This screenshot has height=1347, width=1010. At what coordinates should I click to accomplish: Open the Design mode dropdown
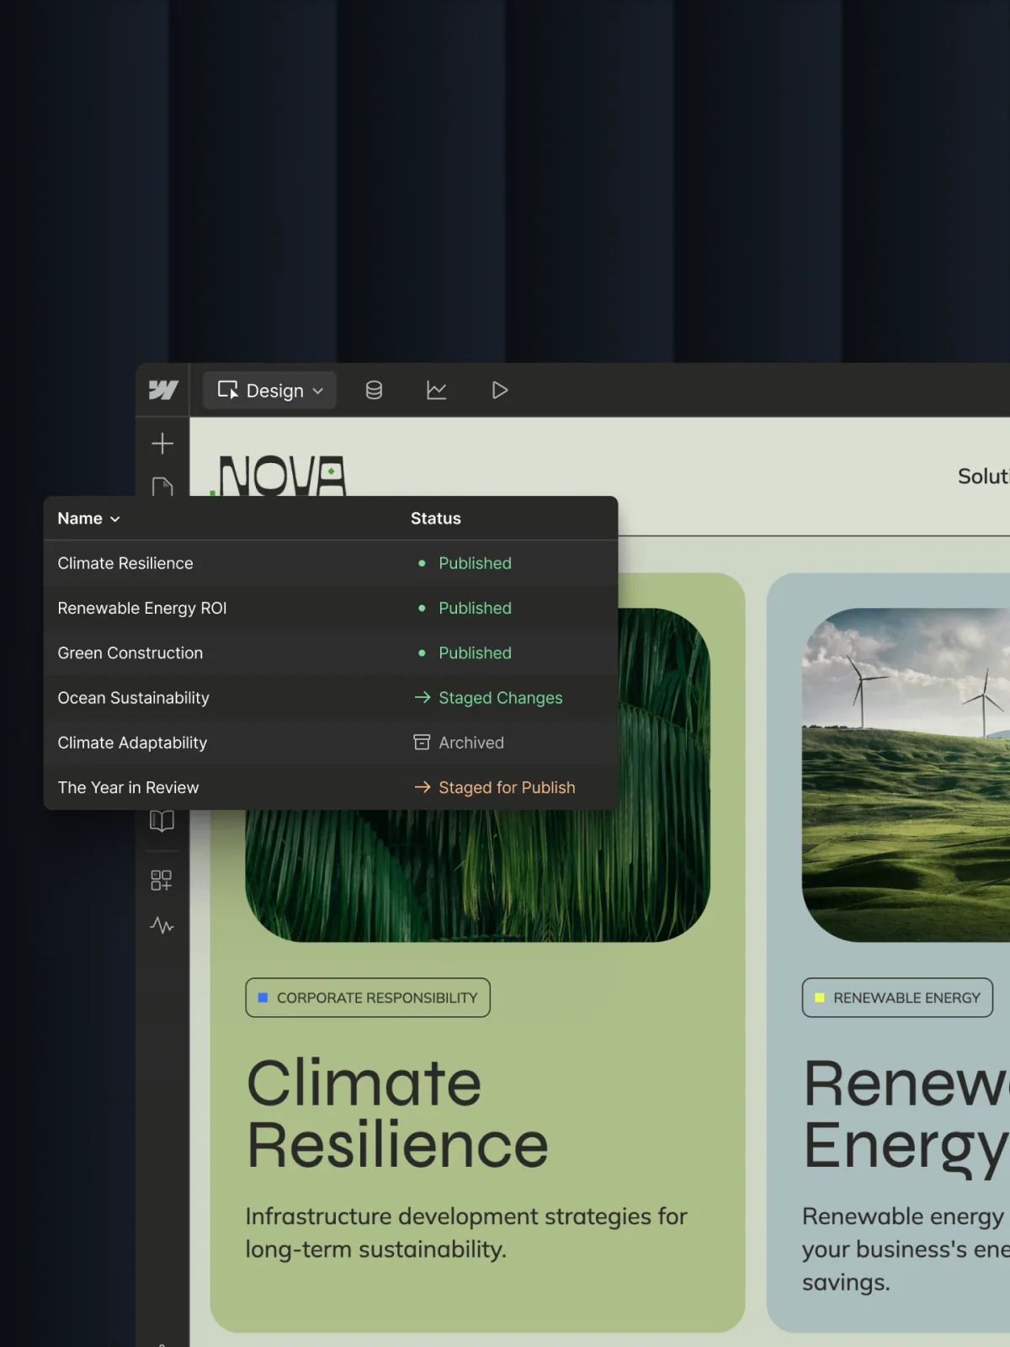point(269,391)
